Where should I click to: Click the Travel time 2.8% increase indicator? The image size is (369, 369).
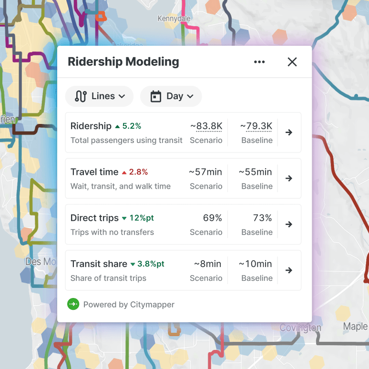pos(135,172)
